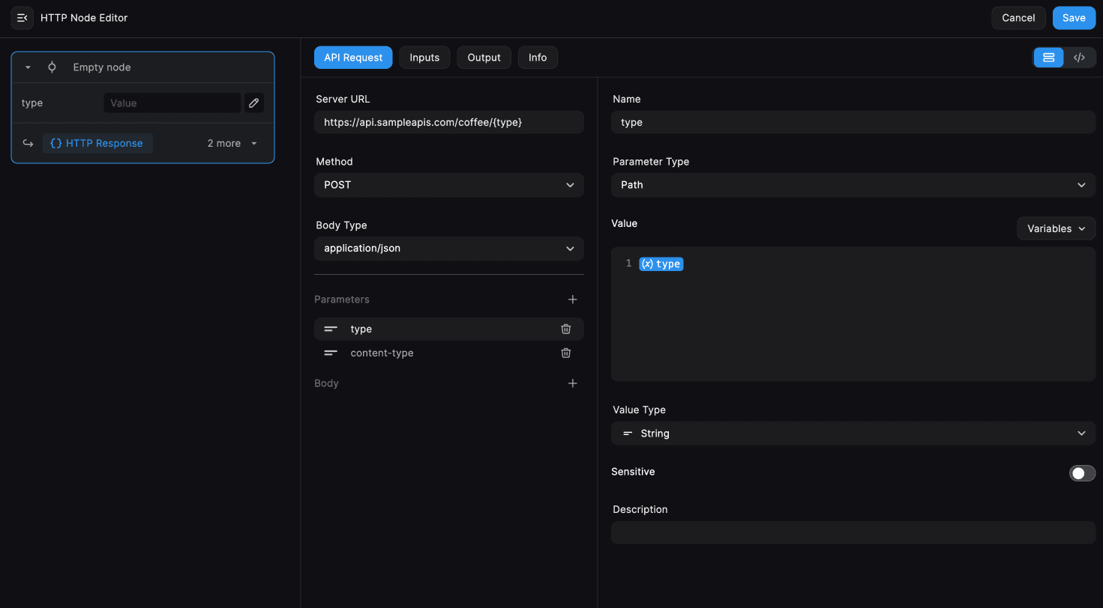Collapse the sidebar panel icon

point(22,18)
